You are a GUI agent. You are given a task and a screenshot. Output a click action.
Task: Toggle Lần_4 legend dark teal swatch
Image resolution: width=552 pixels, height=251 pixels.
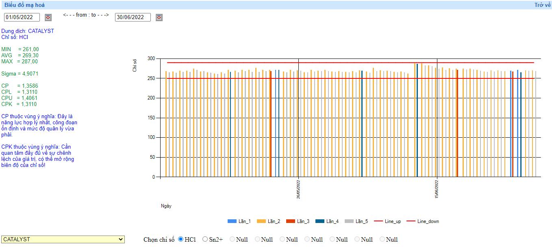click(320, 221)
